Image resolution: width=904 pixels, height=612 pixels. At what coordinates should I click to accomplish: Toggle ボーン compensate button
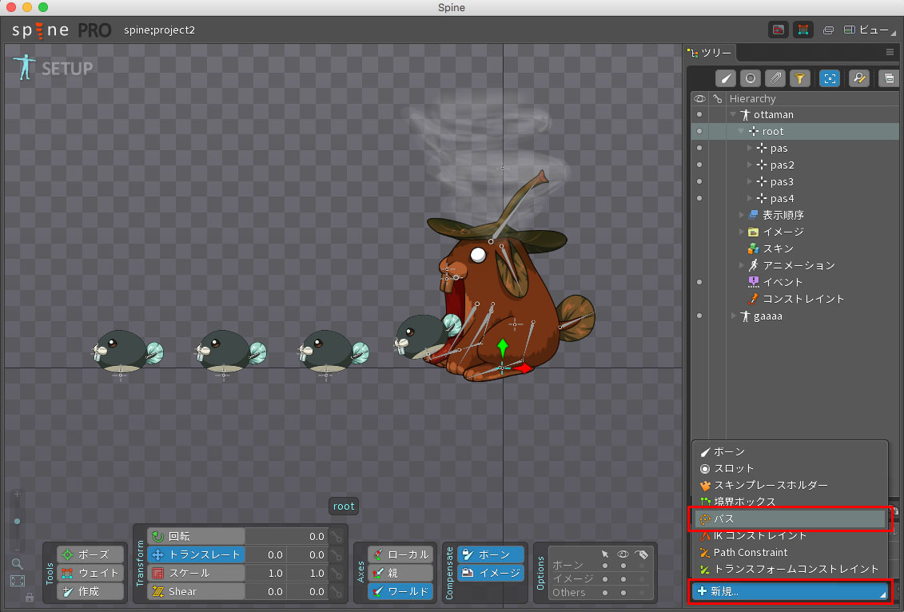(x=491, y=554)
